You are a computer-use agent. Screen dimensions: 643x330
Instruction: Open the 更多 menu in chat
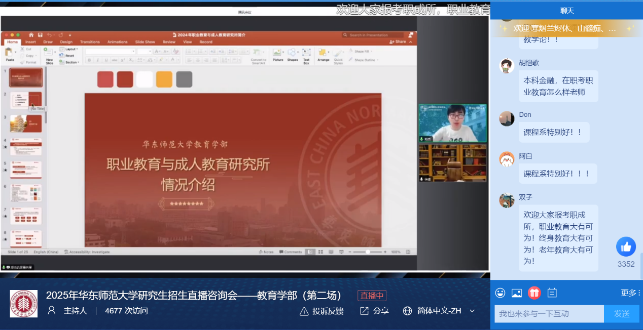(630, 293)
